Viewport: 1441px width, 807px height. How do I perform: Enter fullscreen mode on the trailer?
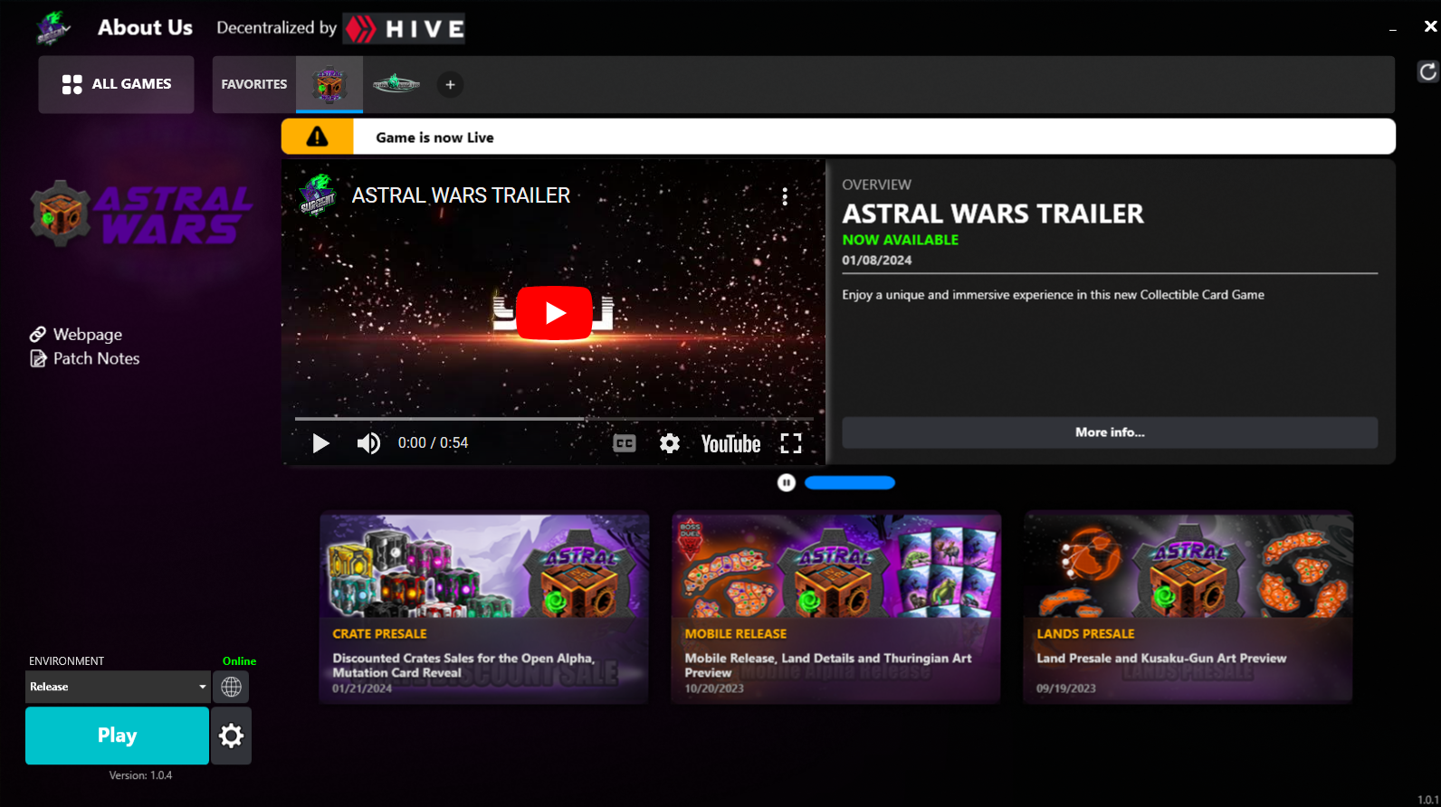791,443
